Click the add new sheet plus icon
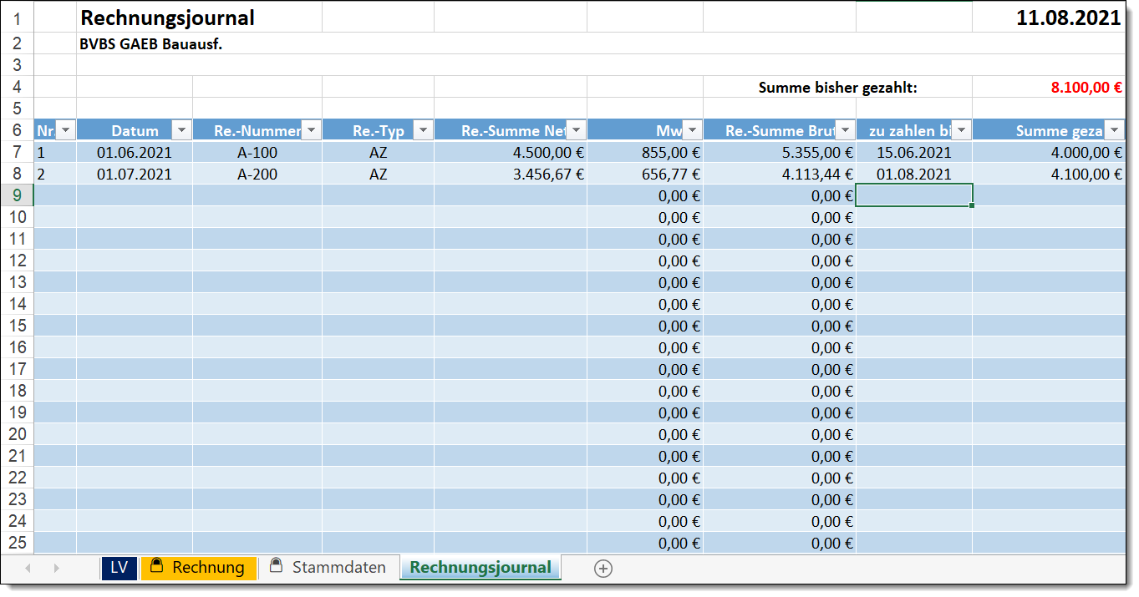Viewport: 1139px width, 597px height. click(x=603, y=569)
